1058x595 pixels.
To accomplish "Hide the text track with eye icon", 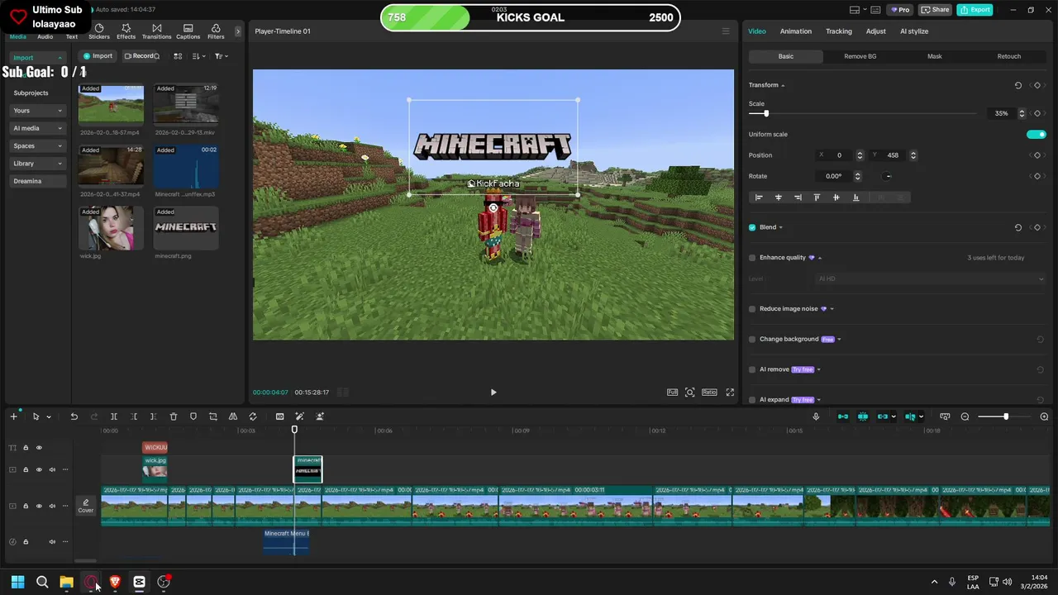I will tap(39, 448).
